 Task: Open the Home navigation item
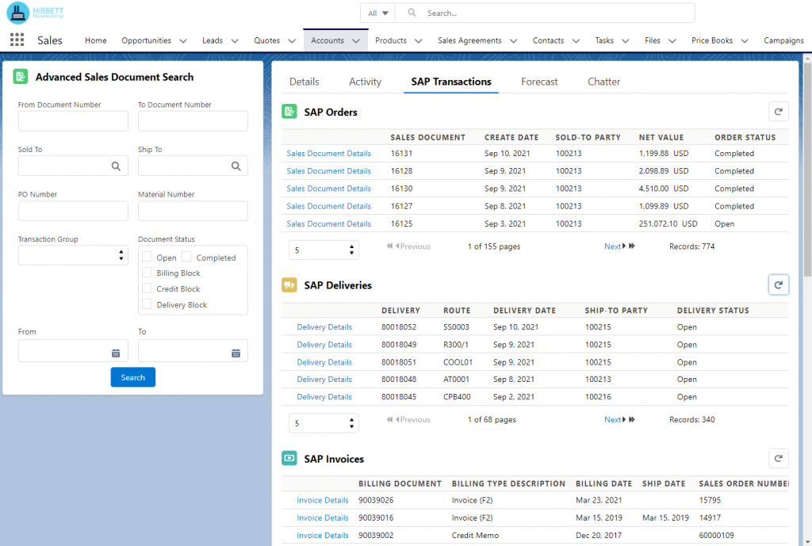(96, 40)
